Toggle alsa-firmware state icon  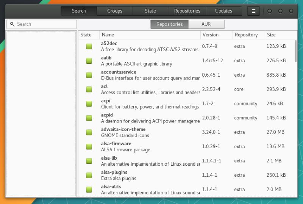point(89,147)
